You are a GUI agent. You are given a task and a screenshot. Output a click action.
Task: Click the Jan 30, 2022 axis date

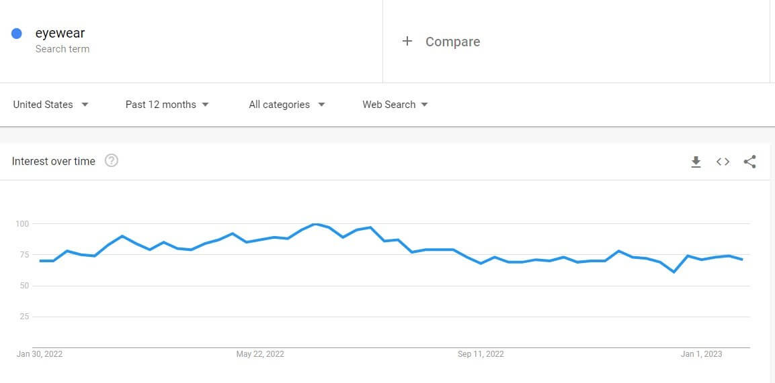[x=40, y=354]
